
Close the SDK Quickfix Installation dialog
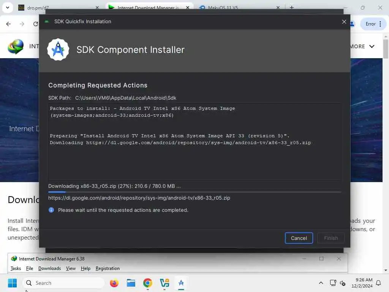point(344,22)
